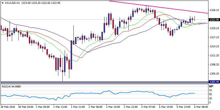Select the magenta descending trendline
The height and width of the screenshot is (110, 220).
[x=165, y=7]
